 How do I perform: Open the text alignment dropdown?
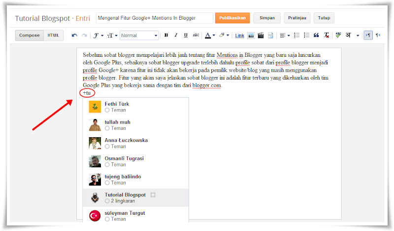[x=285, y=35]
